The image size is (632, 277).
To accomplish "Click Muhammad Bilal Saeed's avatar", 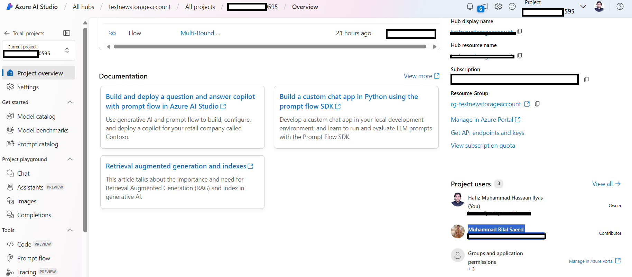I will (x=458, y=231).
